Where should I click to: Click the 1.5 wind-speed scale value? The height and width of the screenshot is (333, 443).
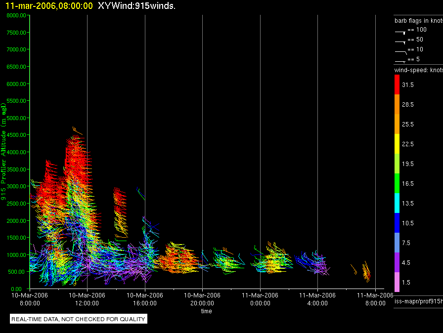[406, 283]
